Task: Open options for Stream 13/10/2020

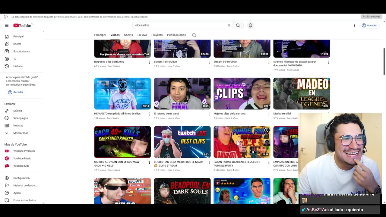Action: point(209,62)
